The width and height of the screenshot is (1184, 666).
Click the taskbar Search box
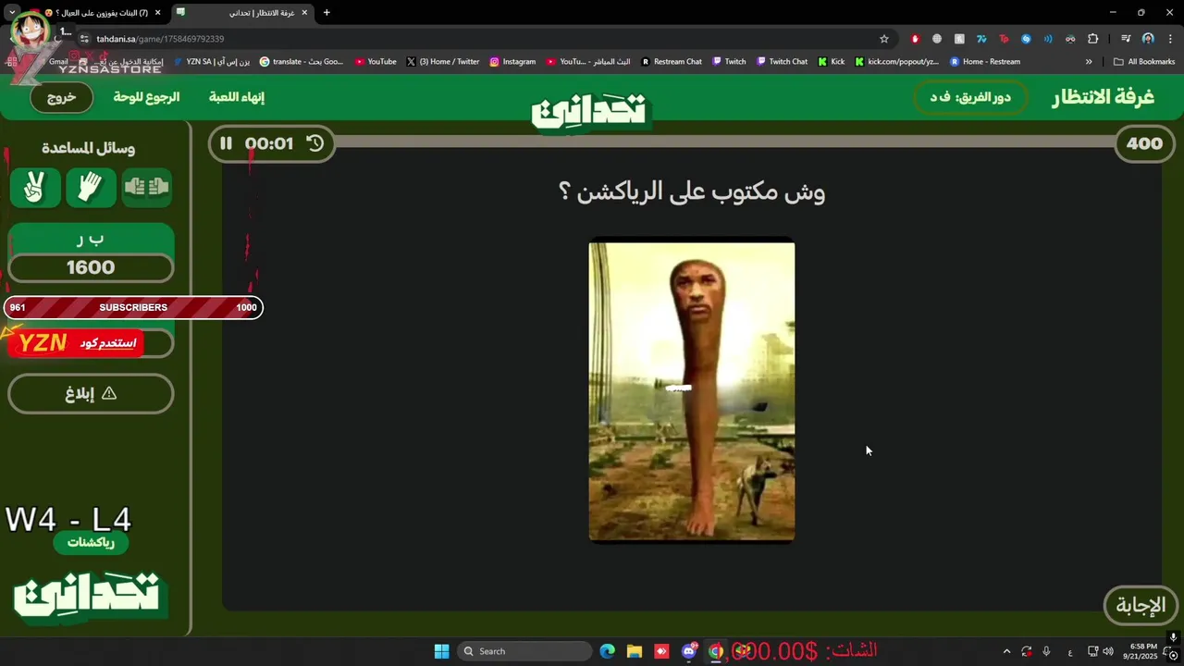524,651
